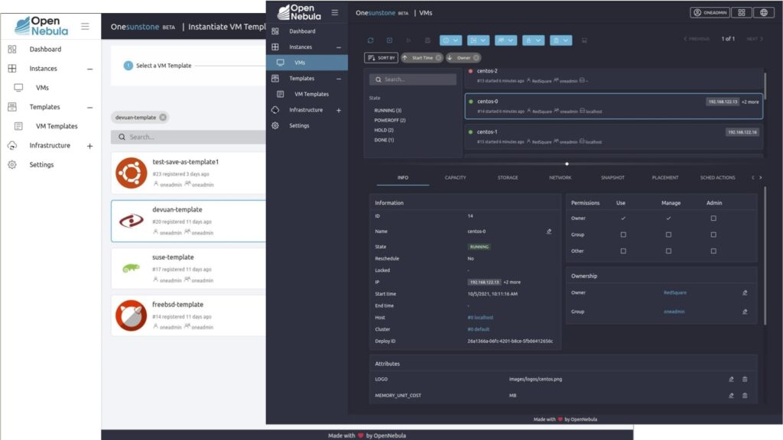Open the RedSquare owner link
783x440 pixels.
675,293
